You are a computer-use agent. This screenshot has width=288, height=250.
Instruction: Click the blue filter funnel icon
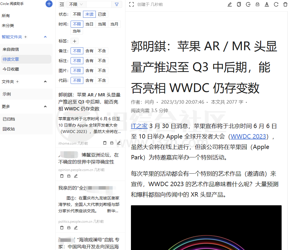117,4
